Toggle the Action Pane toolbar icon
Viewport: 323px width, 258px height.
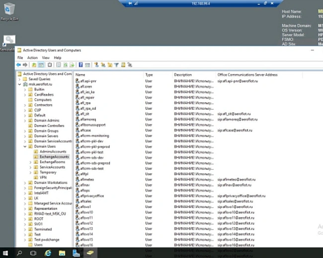[87, 65]
